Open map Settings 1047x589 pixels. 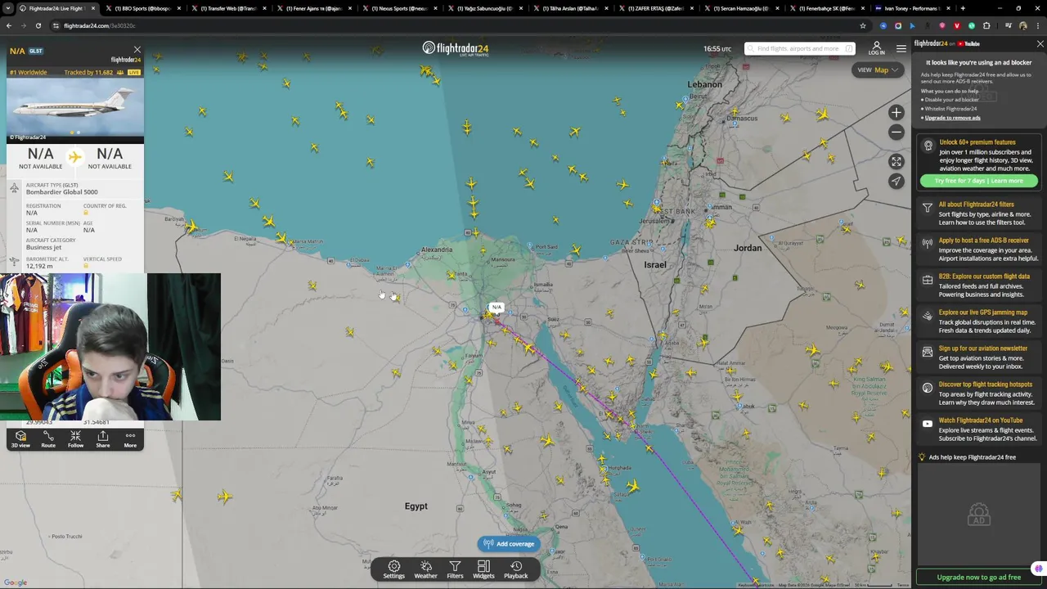[x=393, y=569]
